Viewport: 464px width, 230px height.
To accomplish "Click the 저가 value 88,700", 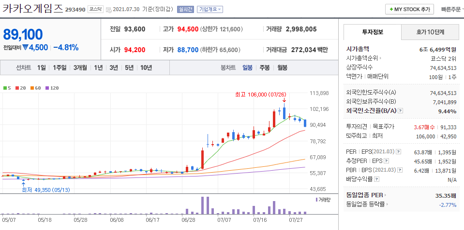I will tap(188, 50).
